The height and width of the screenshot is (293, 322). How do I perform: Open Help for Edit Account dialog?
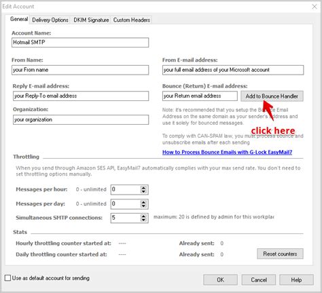point(296,280)
